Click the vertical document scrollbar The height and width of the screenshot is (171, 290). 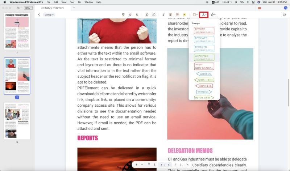[288, 93]
